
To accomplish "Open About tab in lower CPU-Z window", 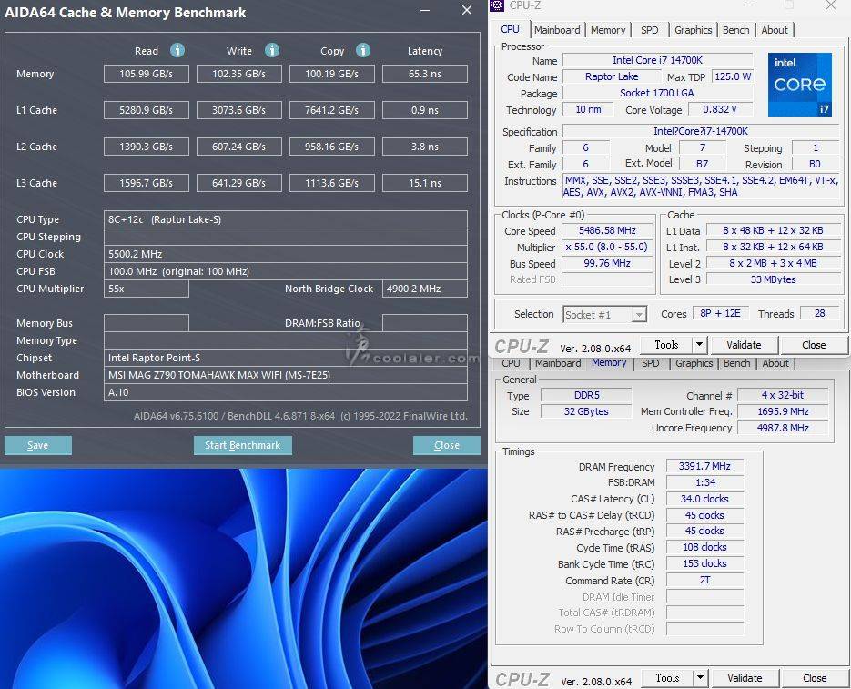I will click(775, 363).
